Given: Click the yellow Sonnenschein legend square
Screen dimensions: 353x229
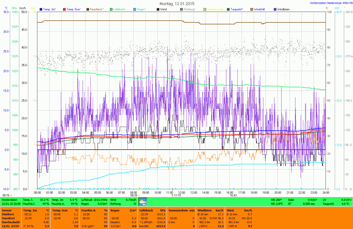Looking at the screenshot, I should pos(205,9).
